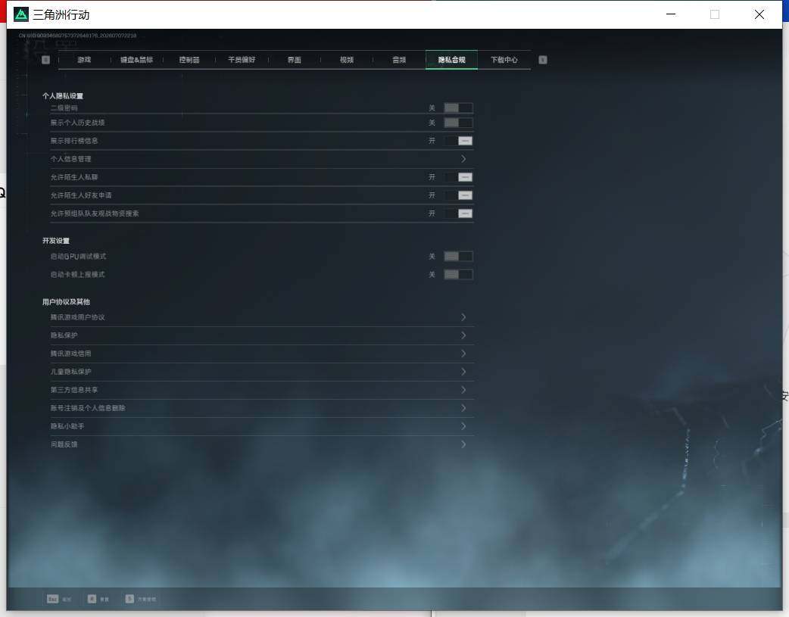Screen dimensions: 789x617
Task: Click the UID text under the title bar
Action: click(x=77, y=36)
